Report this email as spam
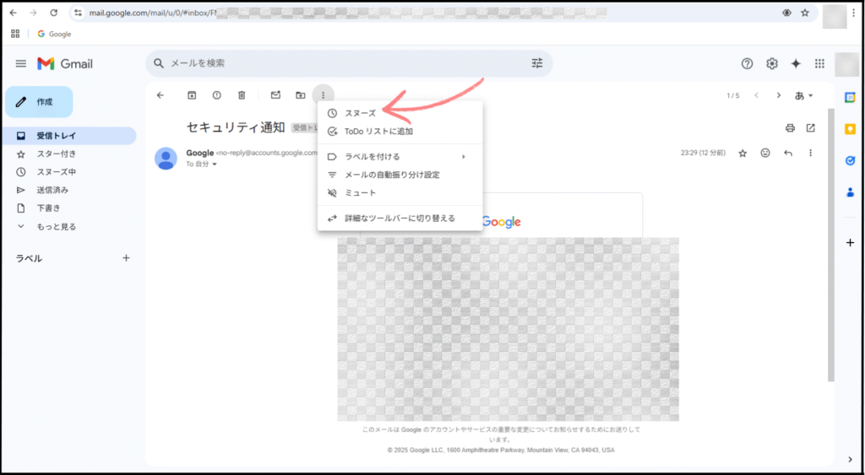865x475 pixels. click(x=217, y=95)
